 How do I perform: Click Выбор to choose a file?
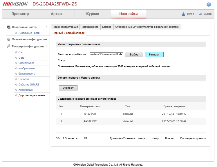coord(134,55)
